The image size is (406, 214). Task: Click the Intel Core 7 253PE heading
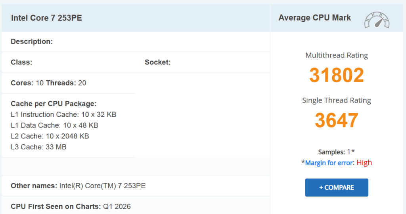pos(46,18)
